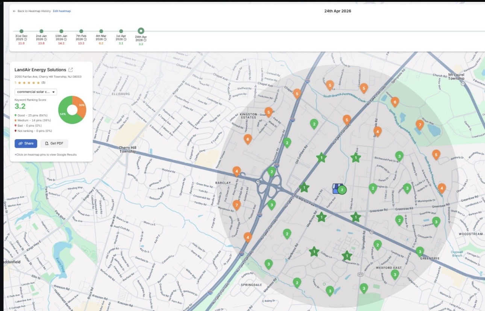Click the 14.2 score under 10th Jan
The width and height of the screenshot is (485, 311).
(61, 44)
